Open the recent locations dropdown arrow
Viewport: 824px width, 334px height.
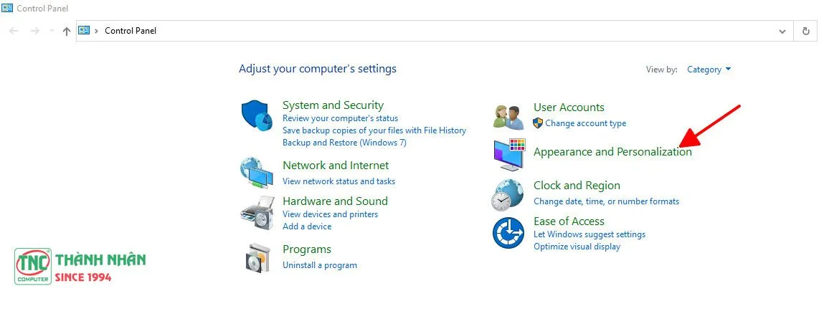pos(51,31)
